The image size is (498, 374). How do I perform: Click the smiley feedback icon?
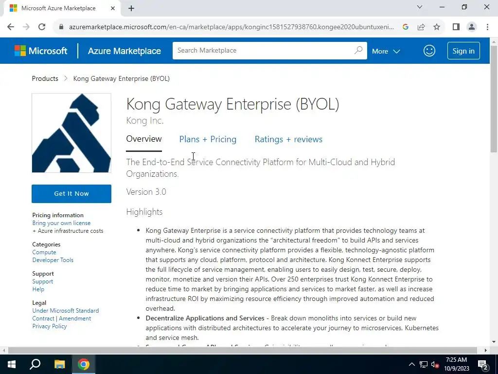coord(429,51)
